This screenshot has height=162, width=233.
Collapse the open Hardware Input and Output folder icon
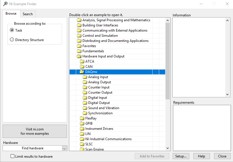(79, 56)
